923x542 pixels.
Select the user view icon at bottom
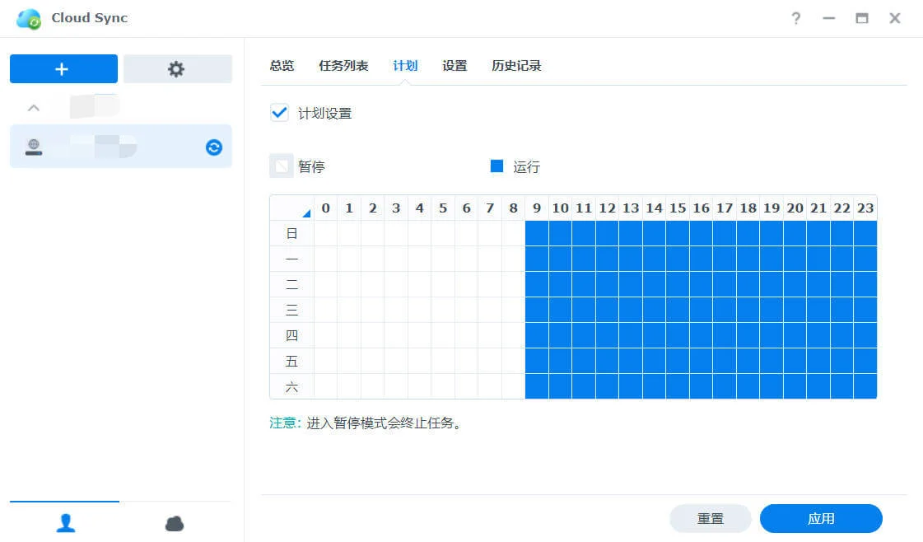tap(65, 523)
